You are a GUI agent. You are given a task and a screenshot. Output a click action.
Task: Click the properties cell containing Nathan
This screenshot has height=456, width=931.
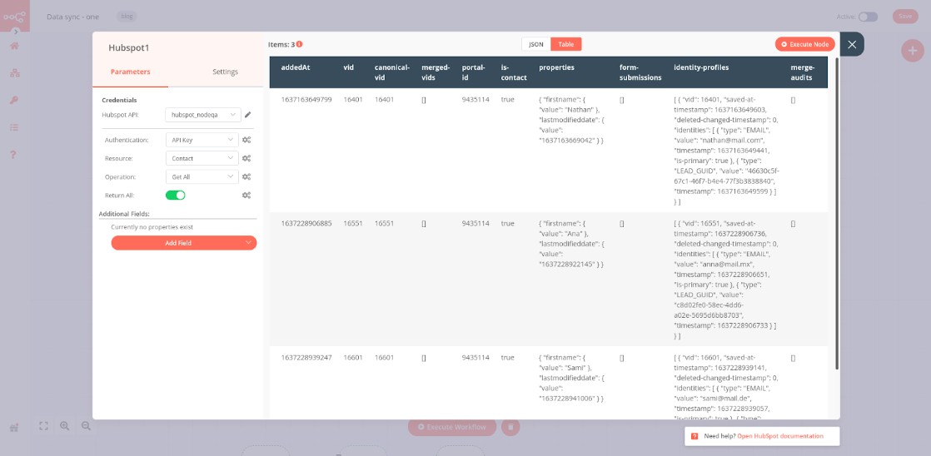pos(571,121)
